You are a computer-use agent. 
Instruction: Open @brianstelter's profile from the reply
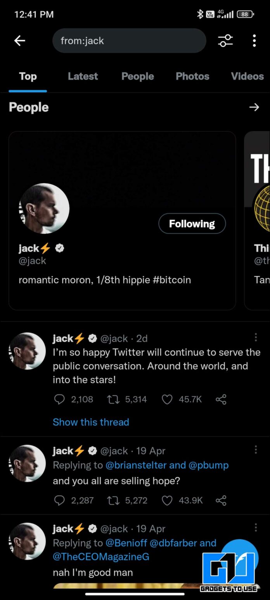[130, 465]
